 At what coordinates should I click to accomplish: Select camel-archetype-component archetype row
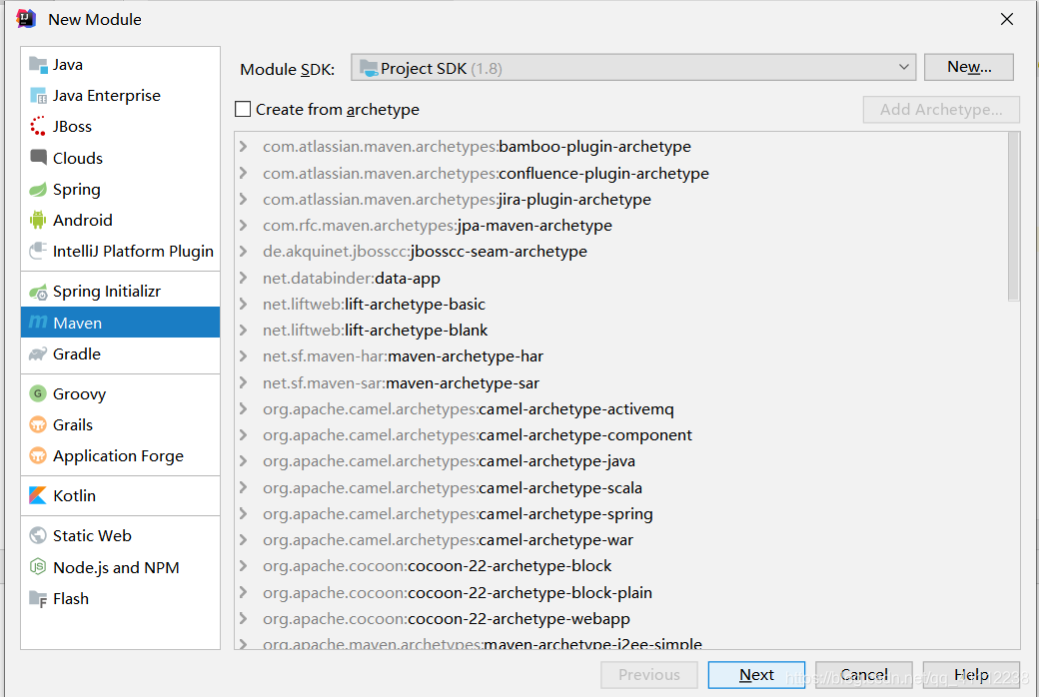[621, 435]
